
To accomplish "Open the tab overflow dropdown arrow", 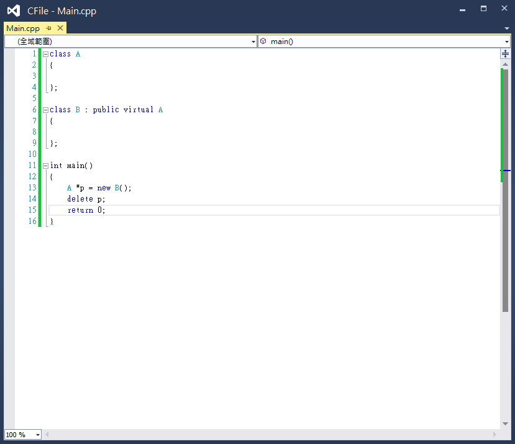I will tap(507, 29).
